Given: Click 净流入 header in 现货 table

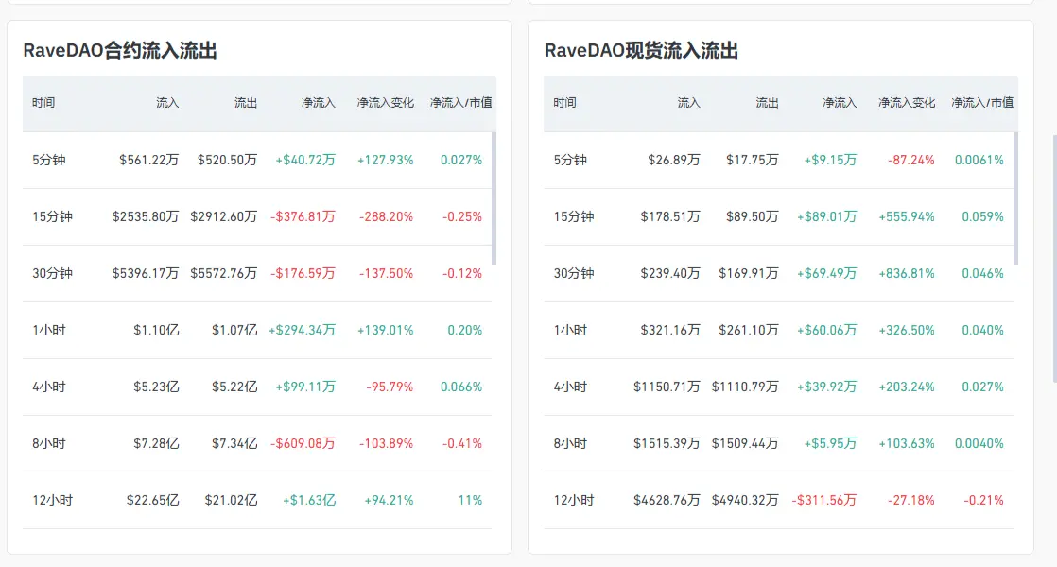Looking at the screenshot, I should [x=840, y=102].
